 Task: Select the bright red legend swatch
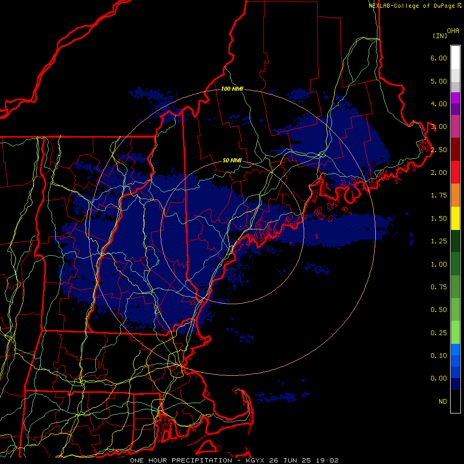tap(455, 172)
